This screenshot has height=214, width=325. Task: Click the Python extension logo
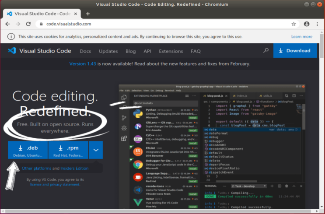tap(138, 114)
